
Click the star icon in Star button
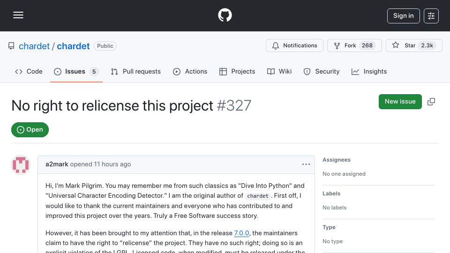tap(396, 45)
